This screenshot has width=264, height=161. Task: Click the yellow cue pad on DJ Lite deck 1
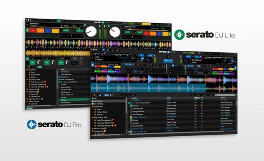[x=56, y=31]
